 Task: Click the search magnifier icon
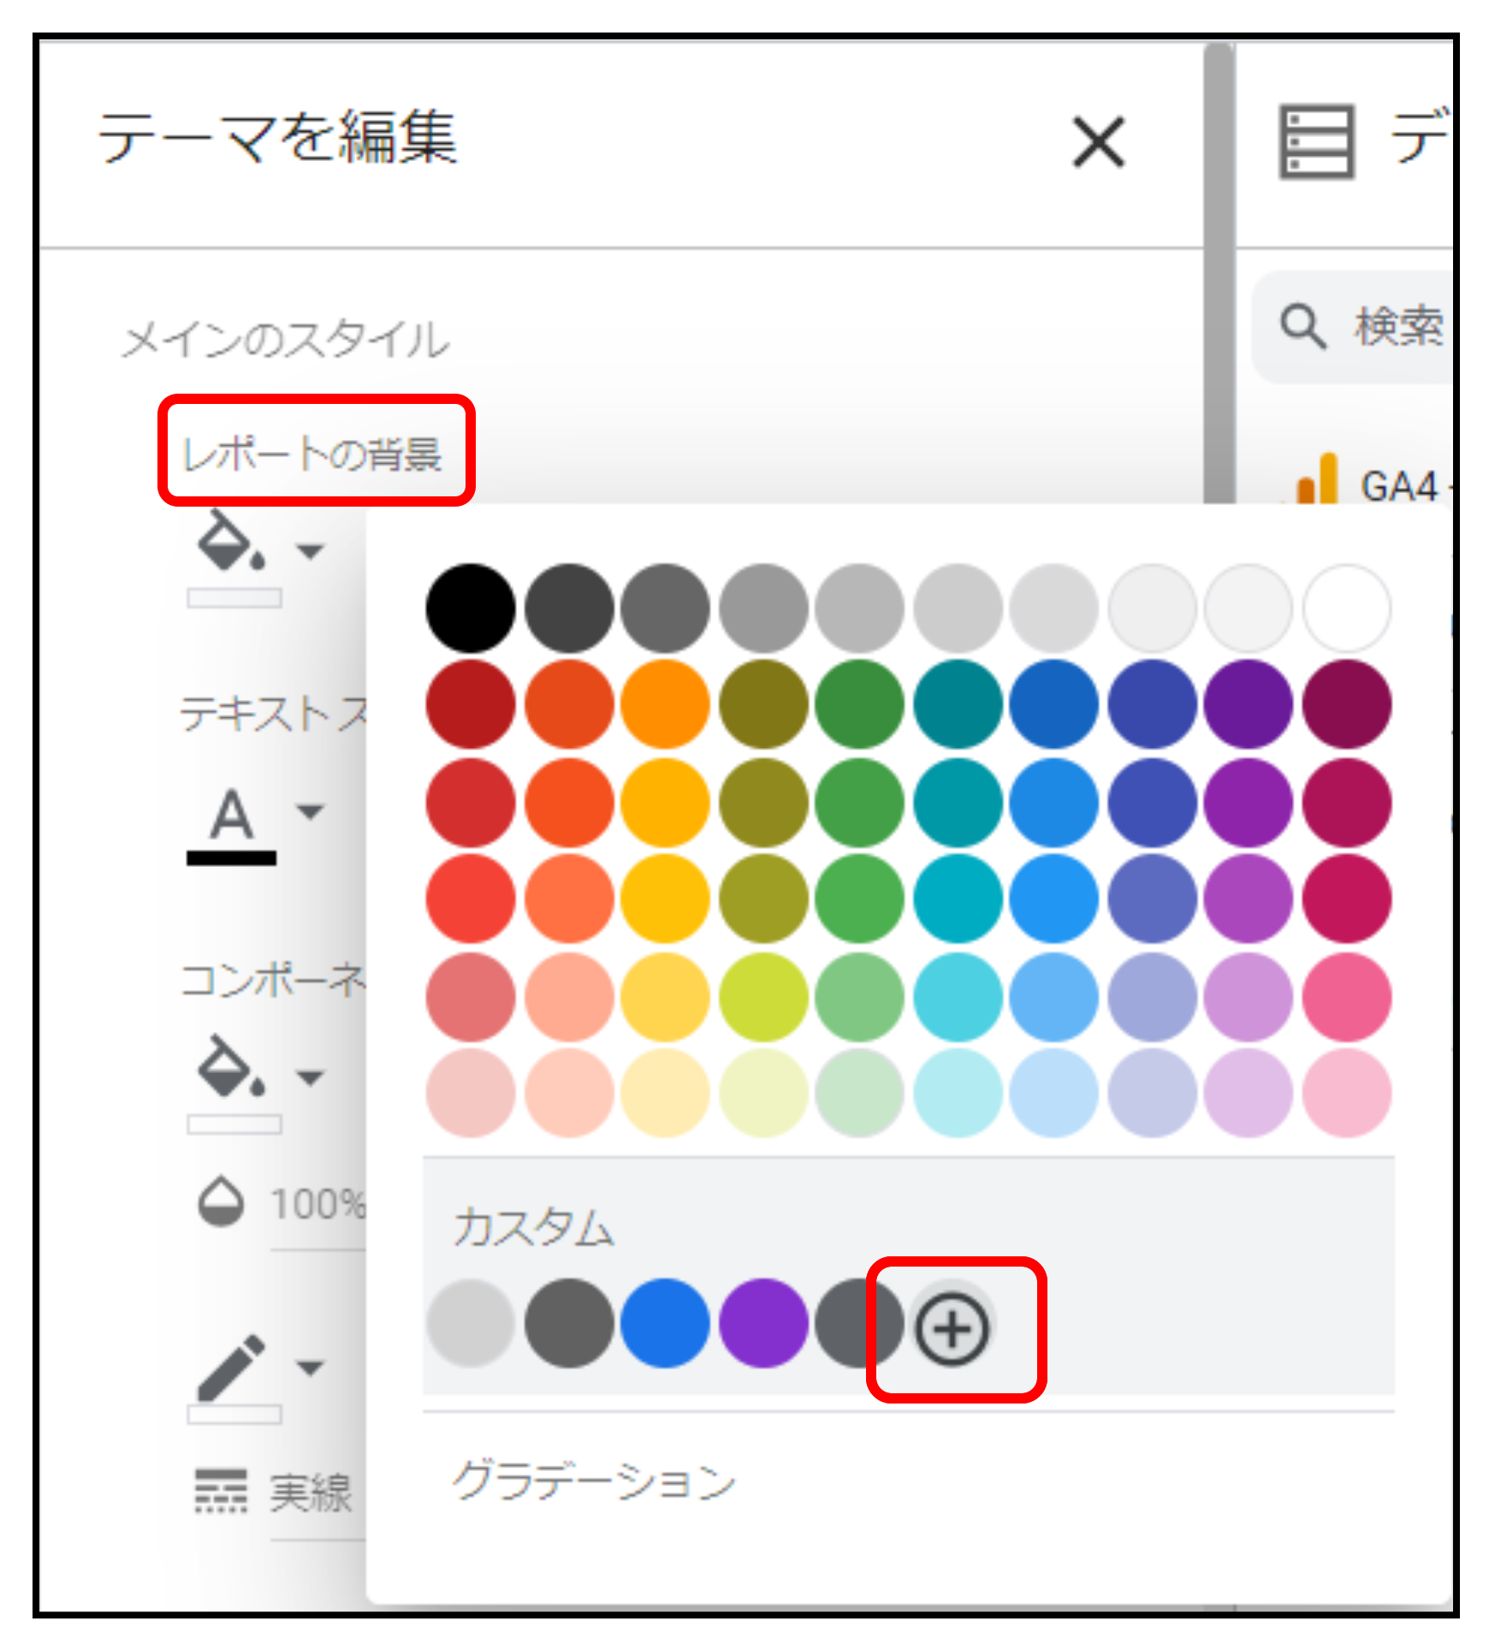1302,327
